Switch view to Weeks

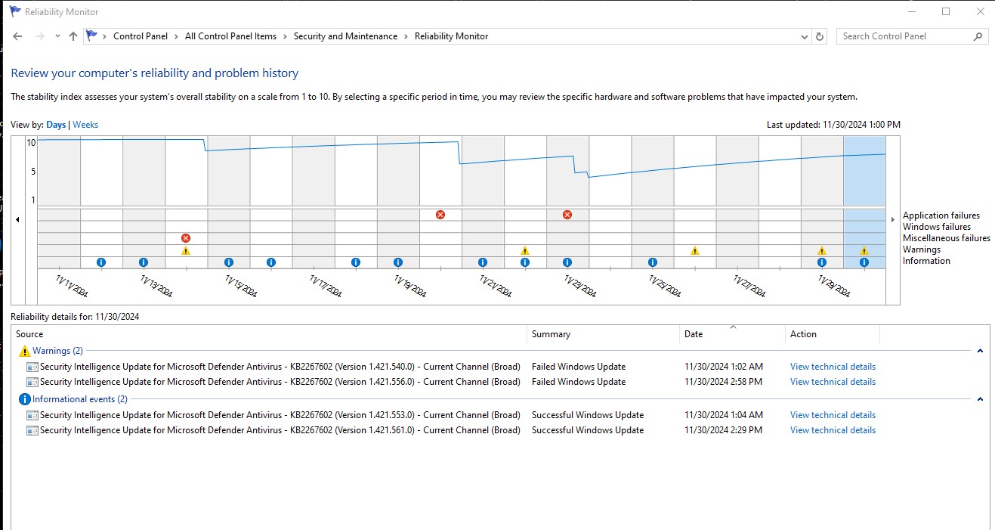85,125
